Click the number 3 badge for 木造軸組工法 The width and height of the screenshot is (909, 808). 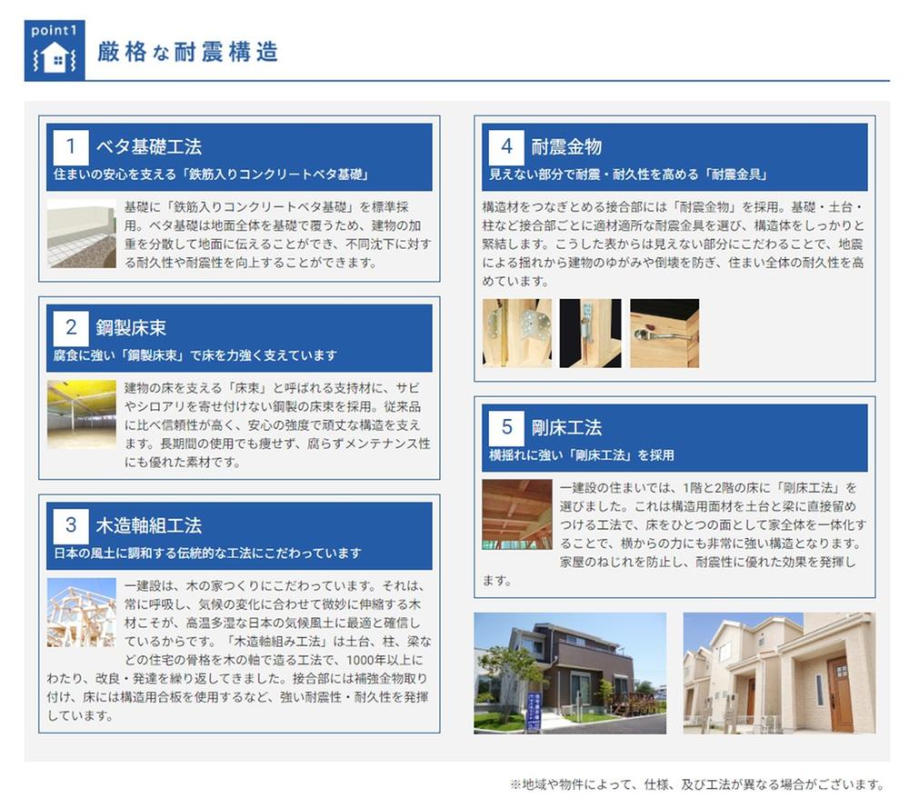point(71,524)
